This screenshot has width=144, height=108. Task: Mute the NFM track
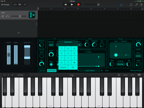(3, 16)
